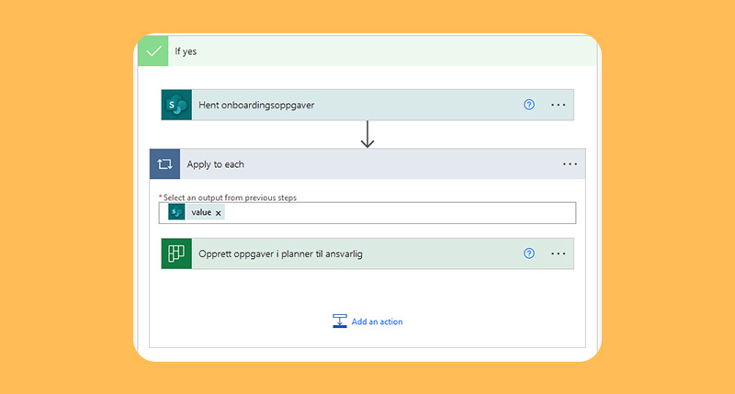
Task: Click the Apply to each loop icon
Action: coord(164,164)
